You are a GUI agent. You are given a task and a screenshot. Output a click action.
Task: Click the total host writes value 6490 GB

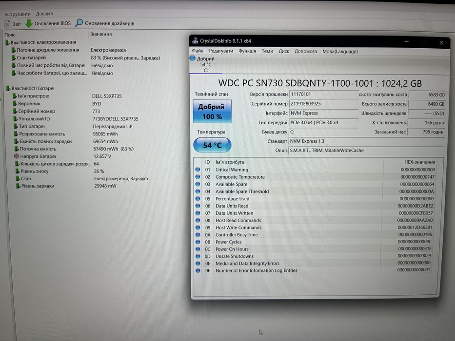[x=427, y=104]
